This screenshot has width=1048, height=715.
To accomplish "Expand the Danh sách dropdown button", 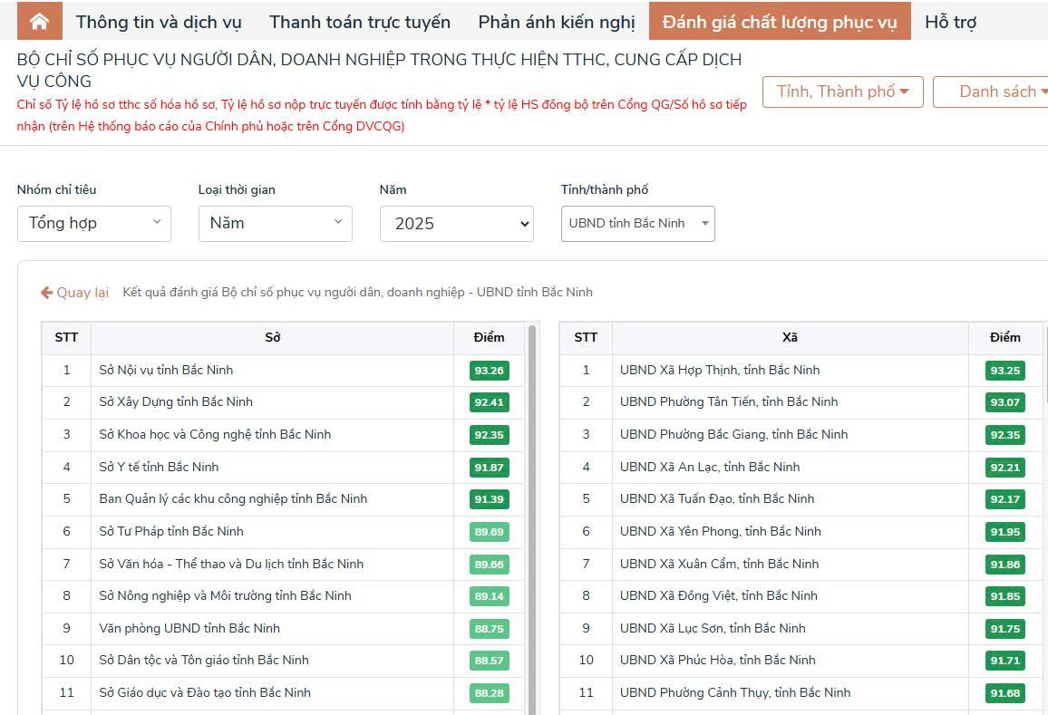I will tap(997, 92).
